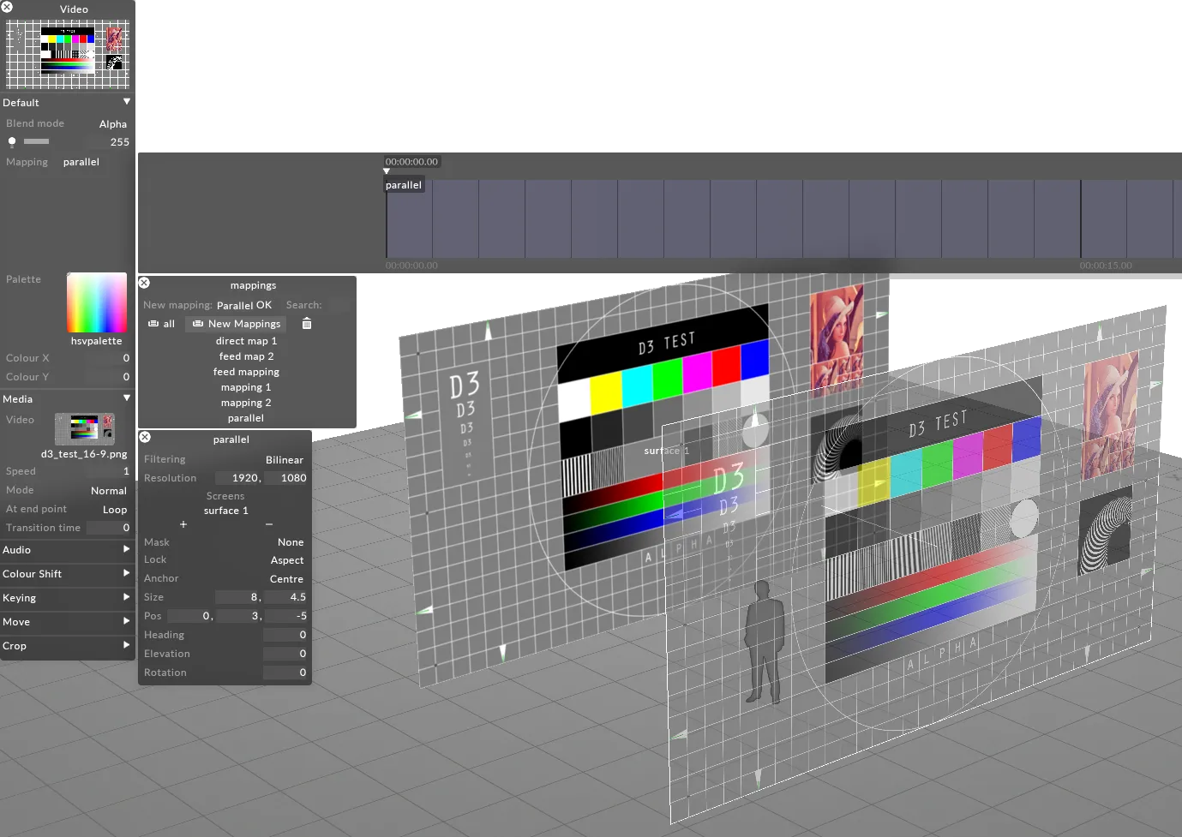1182x837 pixels.
Task: Toggle Lock from Aspect setting
Action: point(287,559)
